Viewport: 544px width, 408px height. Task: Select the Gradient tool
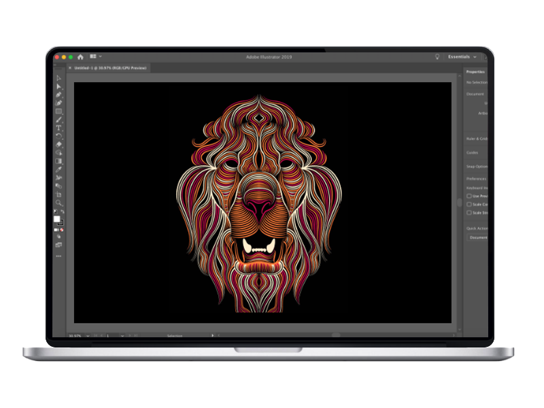tap(58, 161)
